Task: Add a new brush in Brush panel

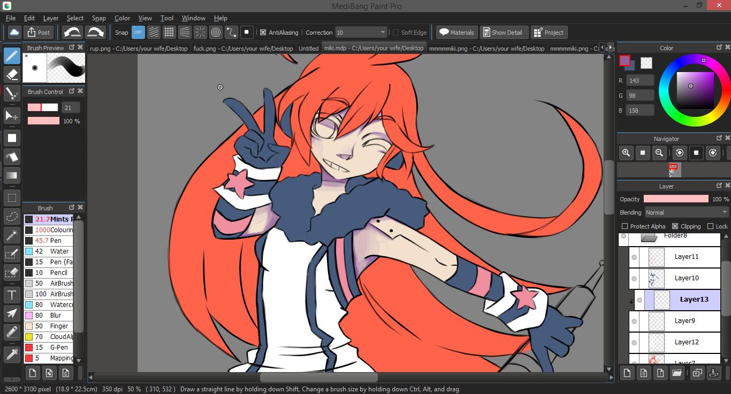Action: pos(33,372)
